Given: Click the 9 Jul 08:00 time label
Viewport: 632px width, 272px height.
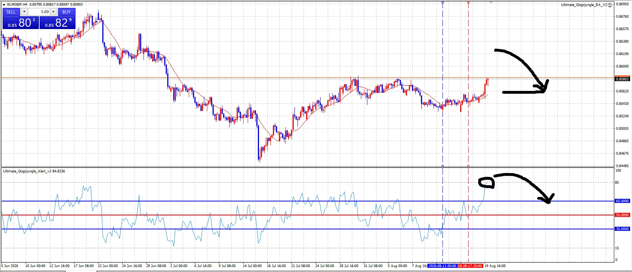Looking at the screenshot, I should click(227, 266).
